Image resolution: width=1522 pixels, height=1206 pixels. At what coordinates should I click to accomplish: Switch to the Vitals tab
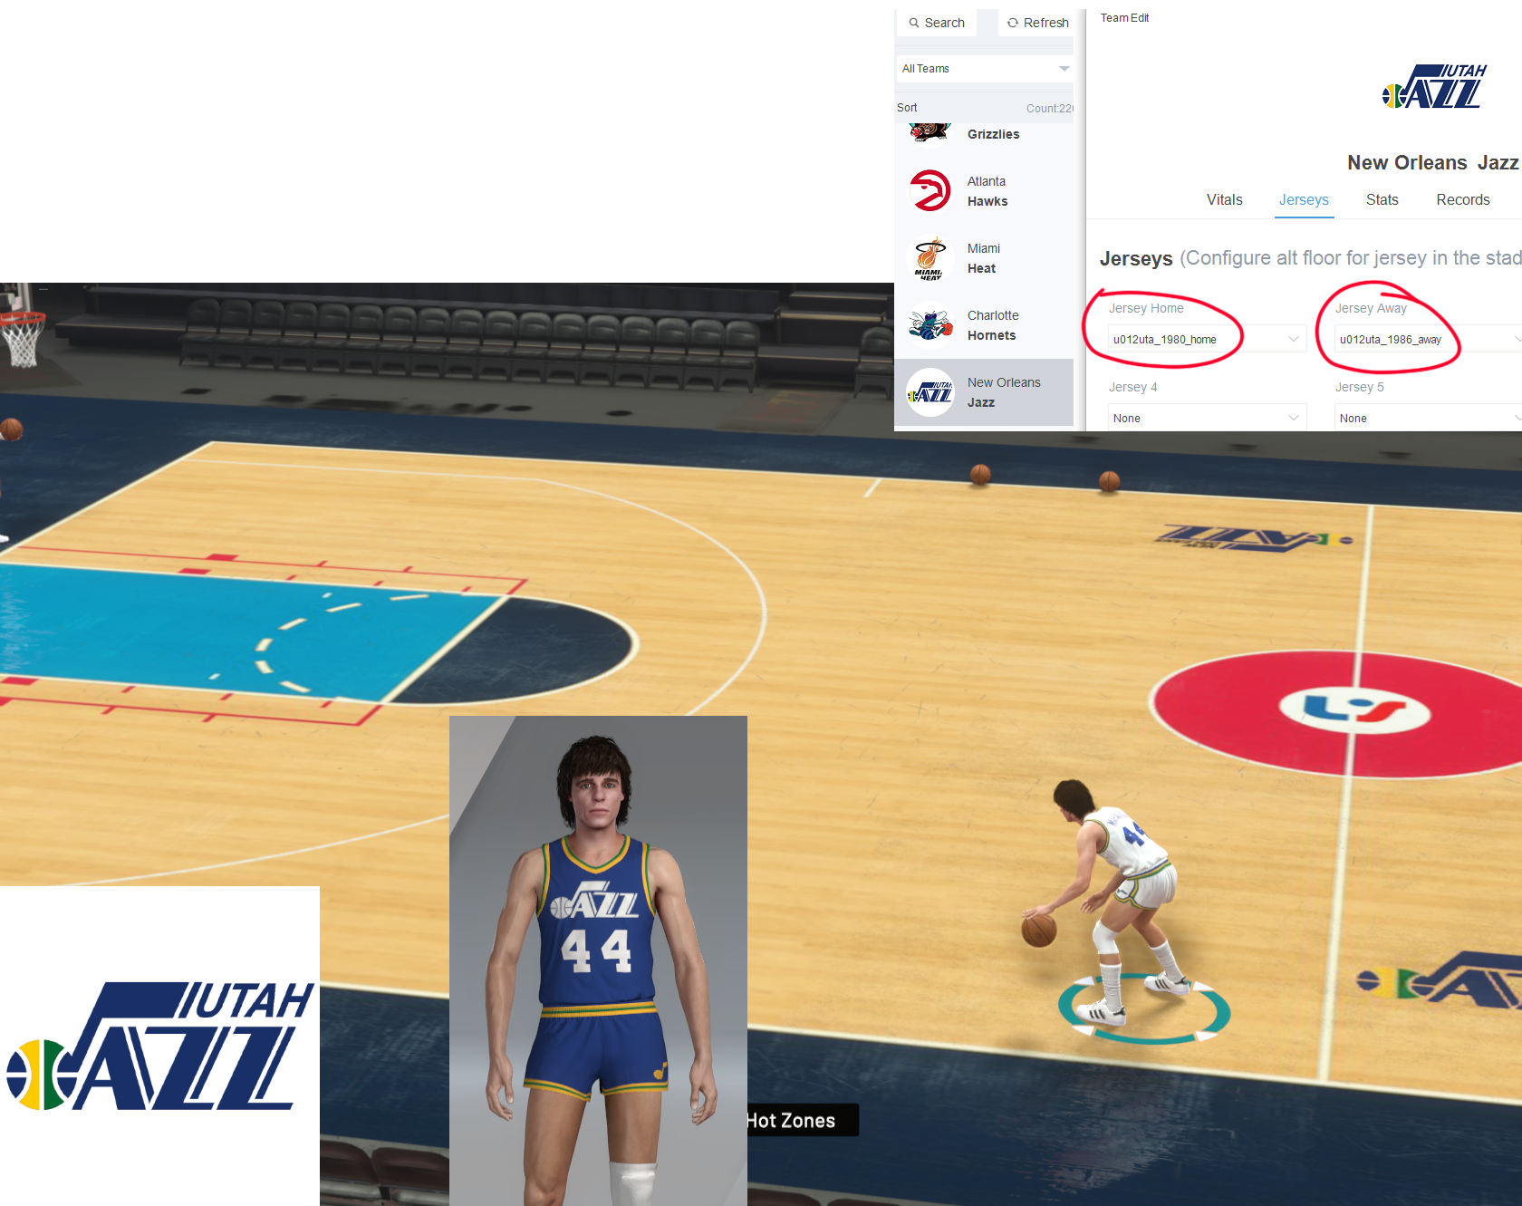(x=1225, y=200)
